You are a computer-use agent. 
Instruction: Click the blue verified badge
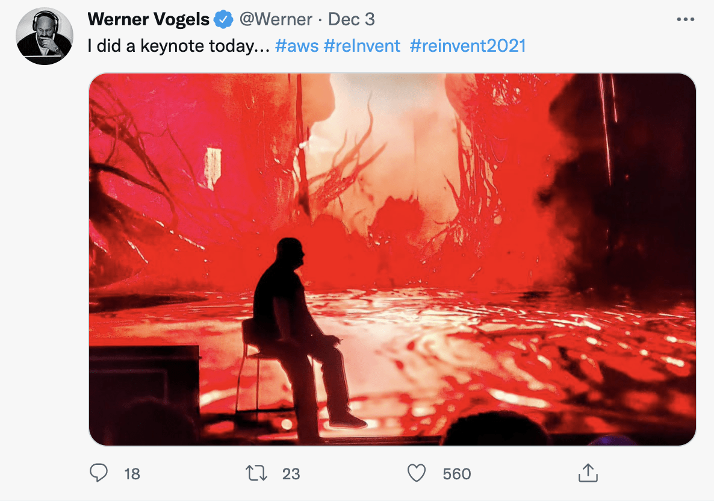pos(223,20)
